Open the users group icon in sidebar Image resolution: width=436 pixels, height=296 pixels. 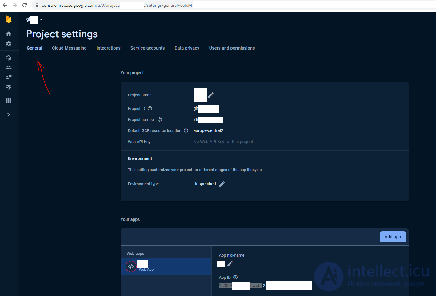tap(9, 67)
